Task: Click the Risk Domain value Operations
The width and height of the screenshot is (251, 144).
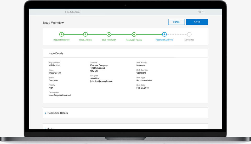Action: tap(141, 73)
